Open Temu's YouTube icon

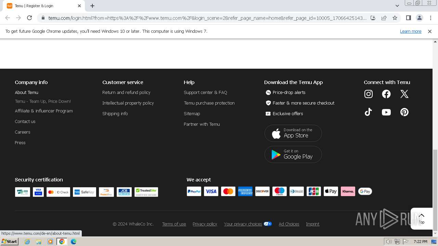pyautogui.click(x=386, y=112)
